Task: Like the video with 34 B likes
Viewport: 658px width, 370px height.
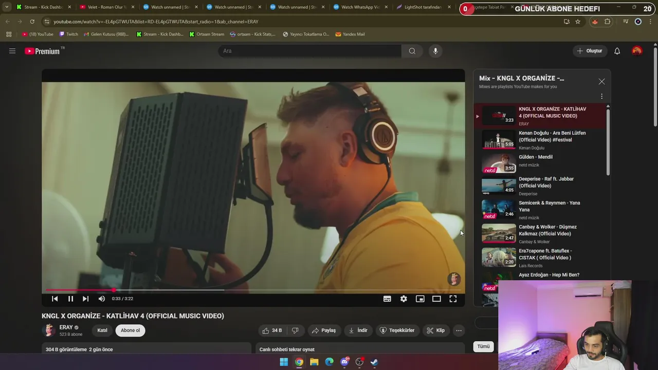Action: 272,330
